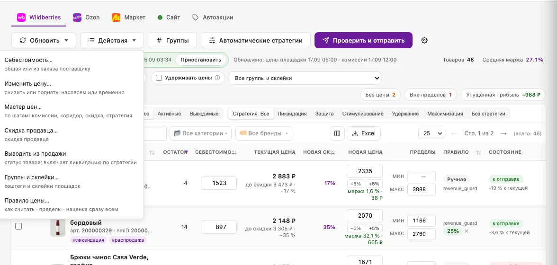Screen dimensions: 557x265
Task: Sort table by Правило column arrows
Action: tap(478, 152)
